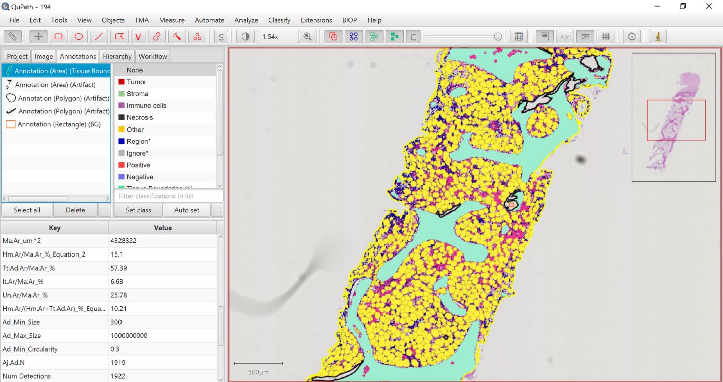Click the Set class button
723x382 pixels.
point(138,210)
